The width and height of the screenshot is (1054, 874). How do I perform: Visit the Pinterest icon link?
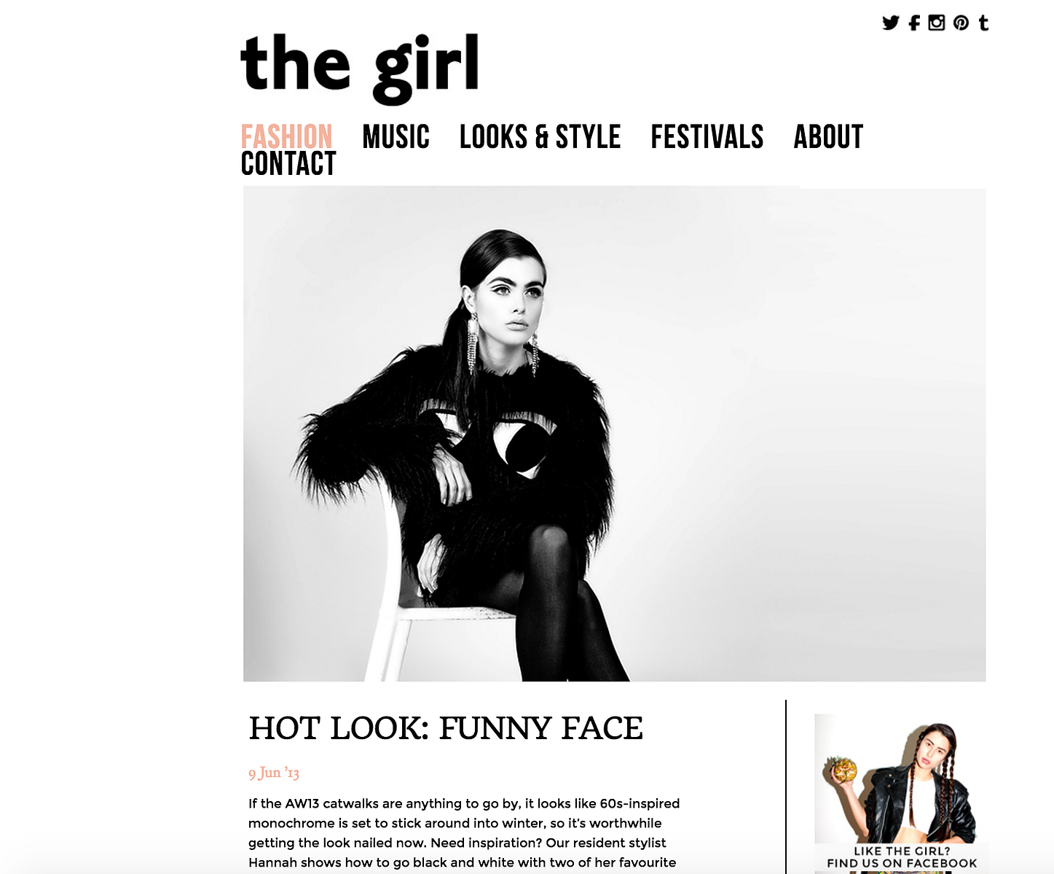[961, 23]
